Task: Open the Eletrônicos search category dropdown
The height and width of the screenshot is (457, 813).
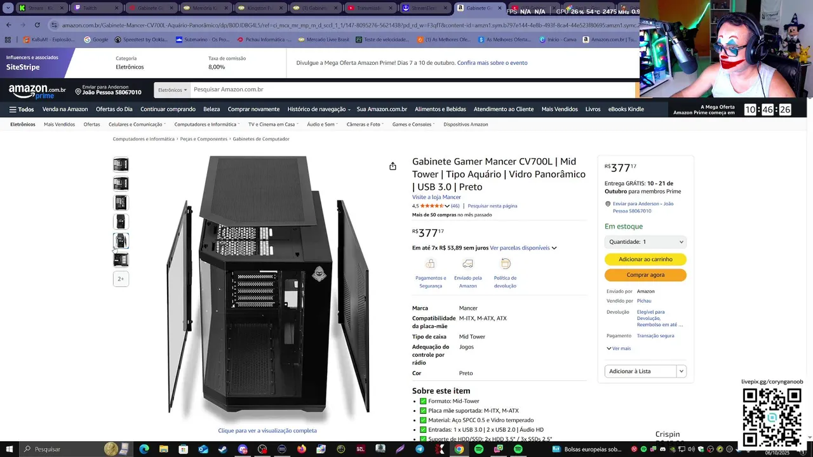Action: point(172,89)
